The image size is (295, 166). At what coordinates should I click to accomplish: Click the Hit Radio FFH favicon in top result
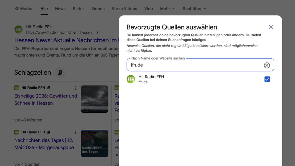(x=18, y=29)
